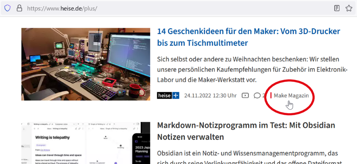Toggle reader view icon in address bar
357x164 pixels.
pos(337,8)
